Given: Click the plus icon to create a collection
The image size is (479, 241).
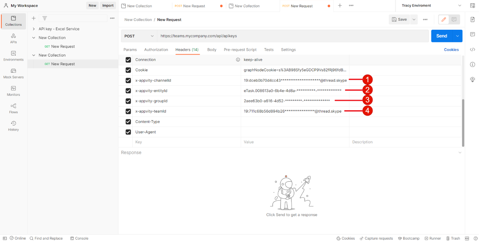Looking at the screenshot, I should coord(34,18).
